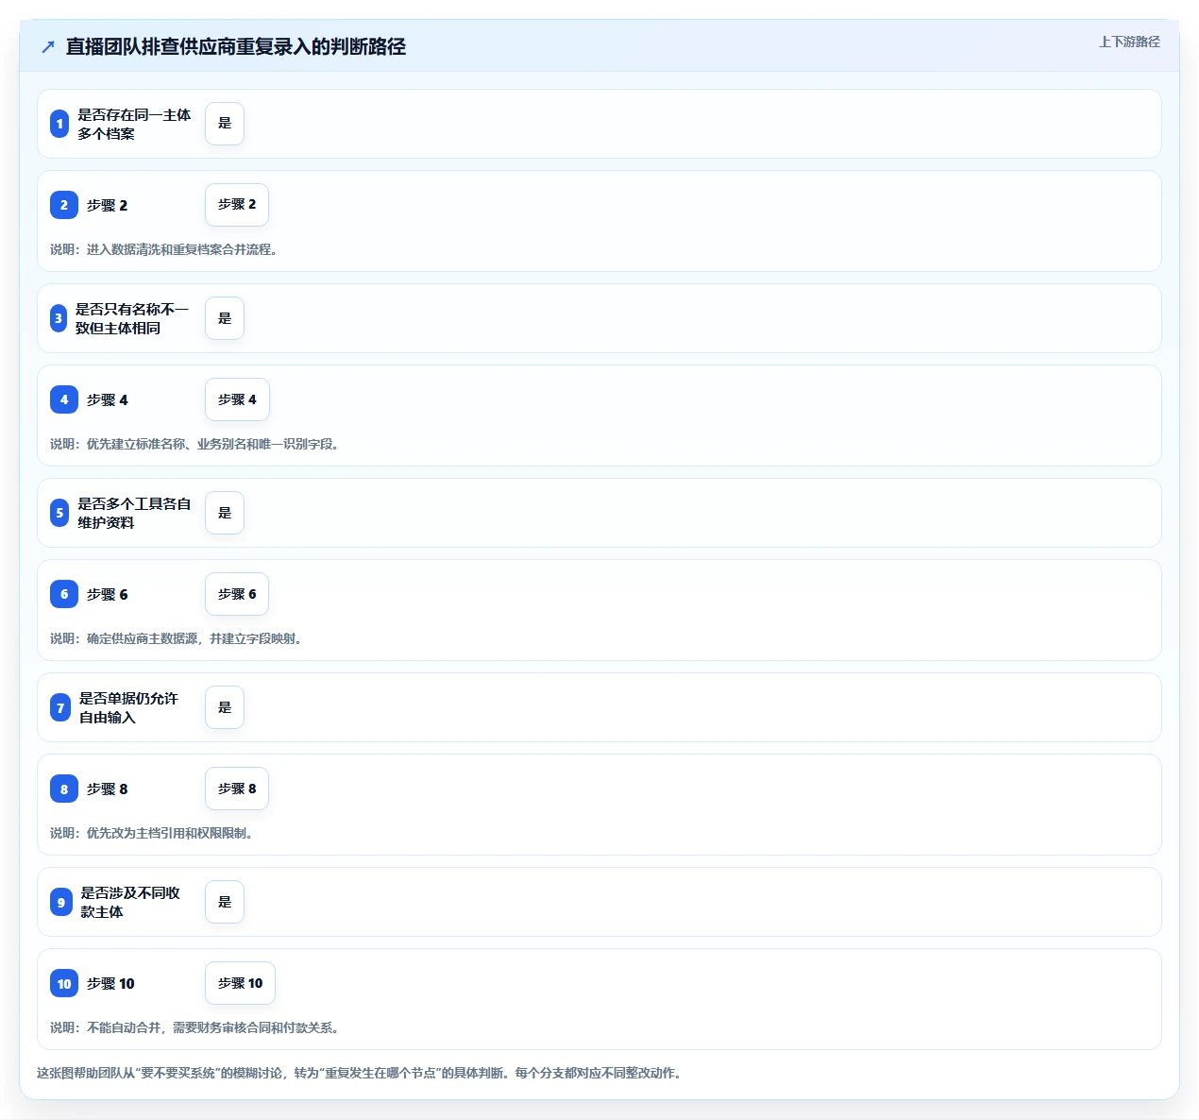1199x1120 pixels.
Task: Click the note 进入数据清洗和重复档案合并流程
Action: click(x=163, y=249)
